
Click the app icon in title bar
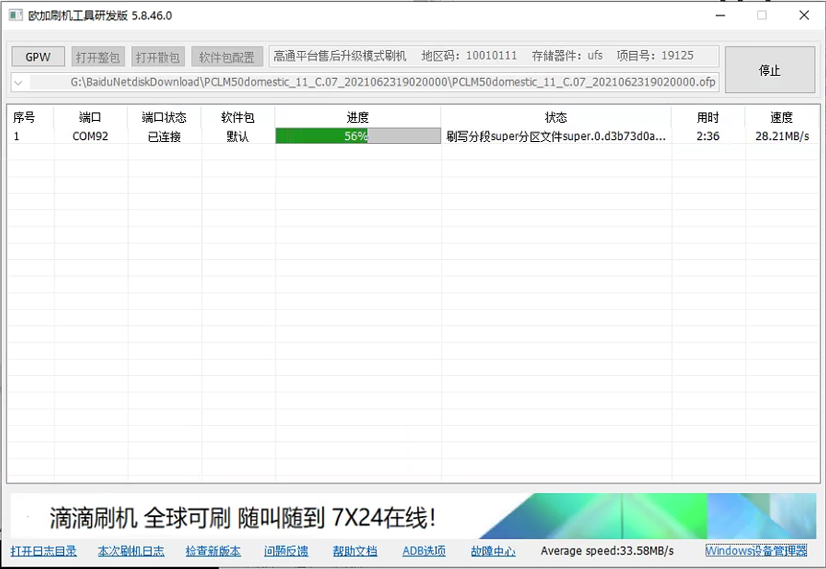click(15, 14)
